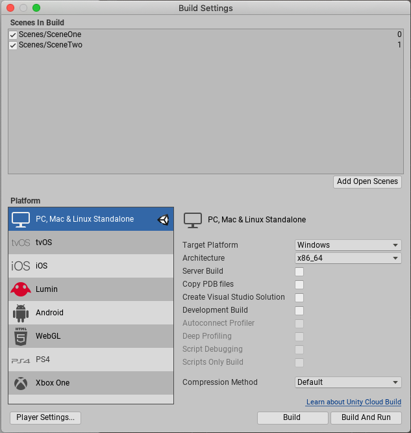
Task: Click the WebGL HTML5 icon
Action: pos(21,336)
